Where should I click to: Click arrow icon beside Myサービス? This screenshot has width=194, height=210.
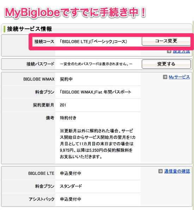click(165, 77)
